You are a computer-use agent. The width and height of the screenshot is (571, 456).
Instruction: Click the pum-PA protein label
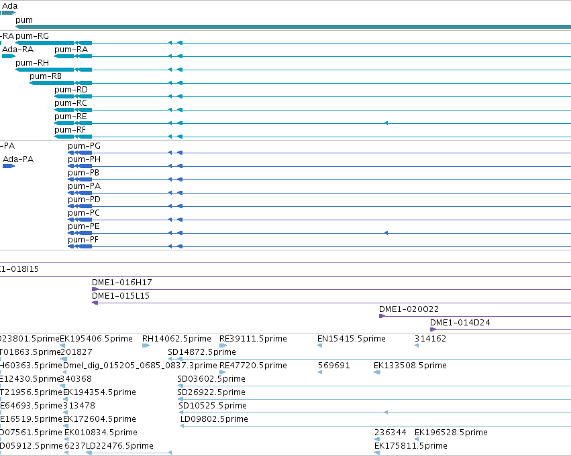(x=84, y=186)
